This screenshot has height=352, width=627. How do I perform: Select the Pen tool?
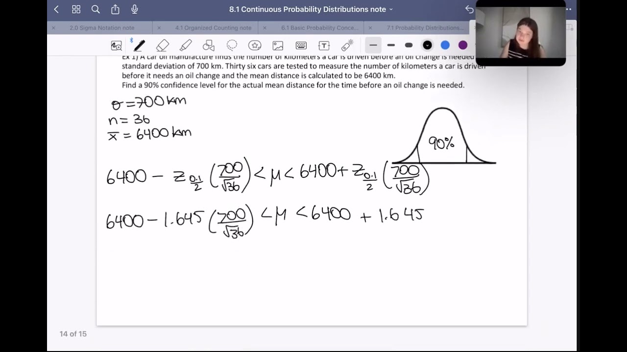(139, 45)
